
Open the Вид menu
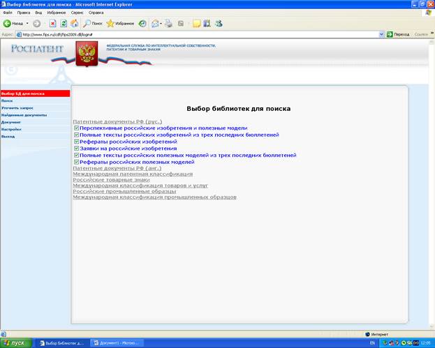pos(38,13)
